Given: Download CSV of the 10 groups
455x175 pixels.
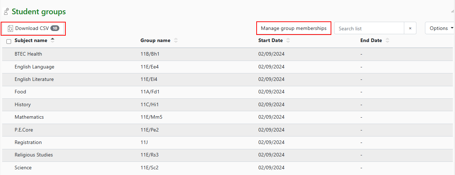Looking at the screenshot, I should coord(33,28).
